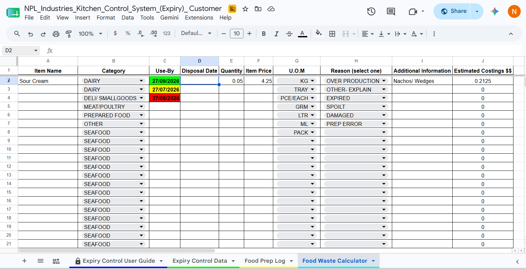Open the more toolbar options menu
The image size is (526, 269).
(434, 34)
